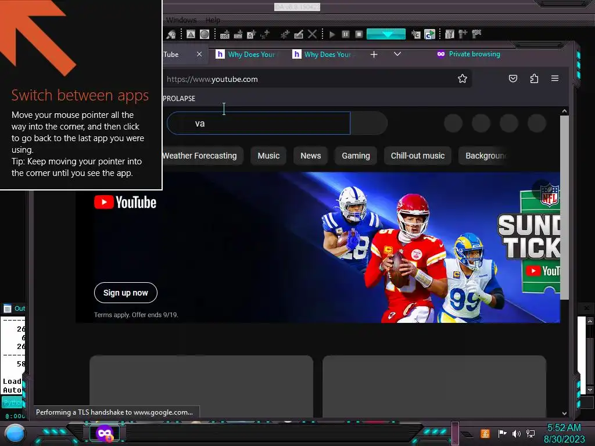Open the Firefox hamburger application menu

(x=555, y=78)
